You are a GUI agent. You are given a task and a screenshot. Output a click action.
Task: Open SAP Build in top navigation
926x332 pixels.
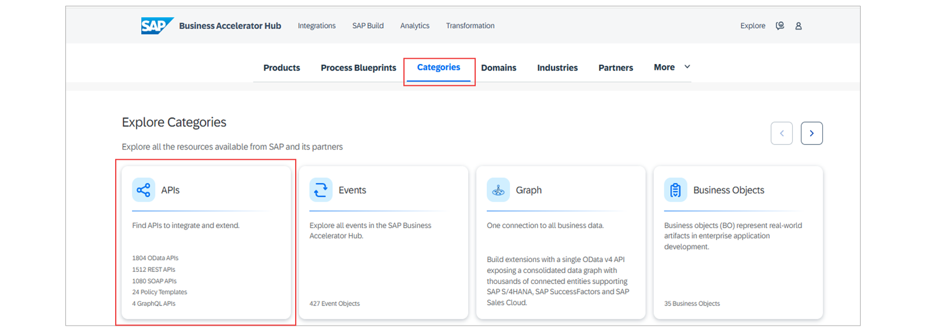click(x=368, y=26)
